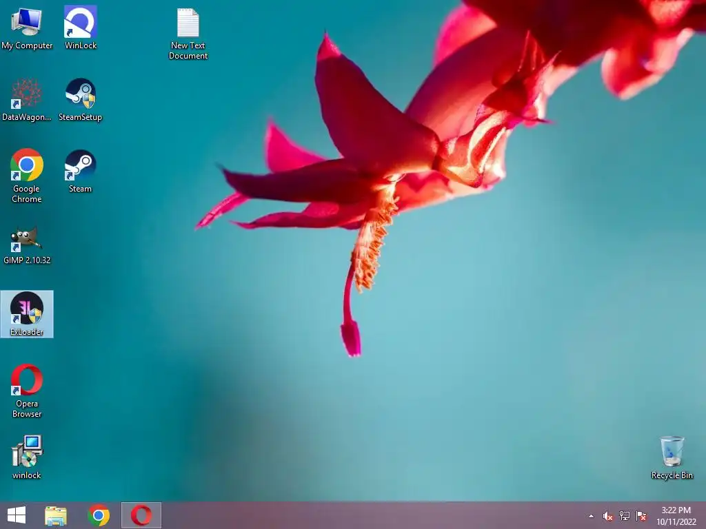
Task: Select the New Text Document file
Action: point(188,34)
